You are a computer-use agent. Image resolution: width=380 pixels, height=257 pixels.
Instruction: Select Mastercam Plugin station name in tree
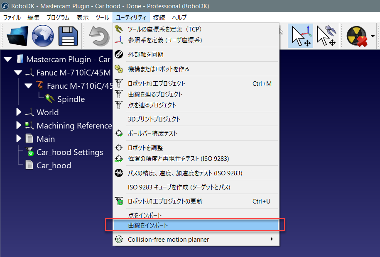click(x=69, y=59)
